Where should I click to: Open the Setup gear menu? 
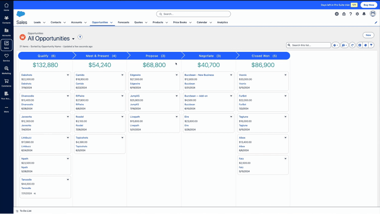[357, 14]
